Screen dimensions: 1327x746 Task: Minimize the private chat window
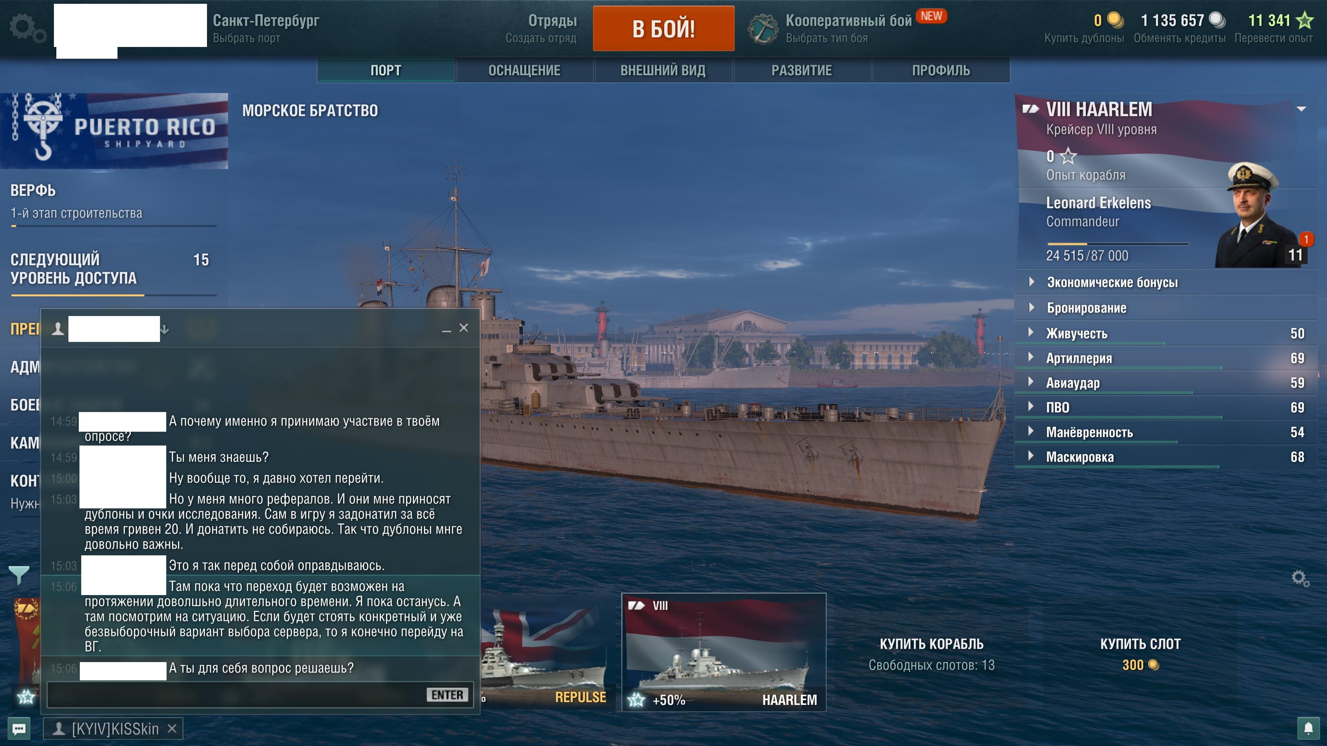(446, 328)
